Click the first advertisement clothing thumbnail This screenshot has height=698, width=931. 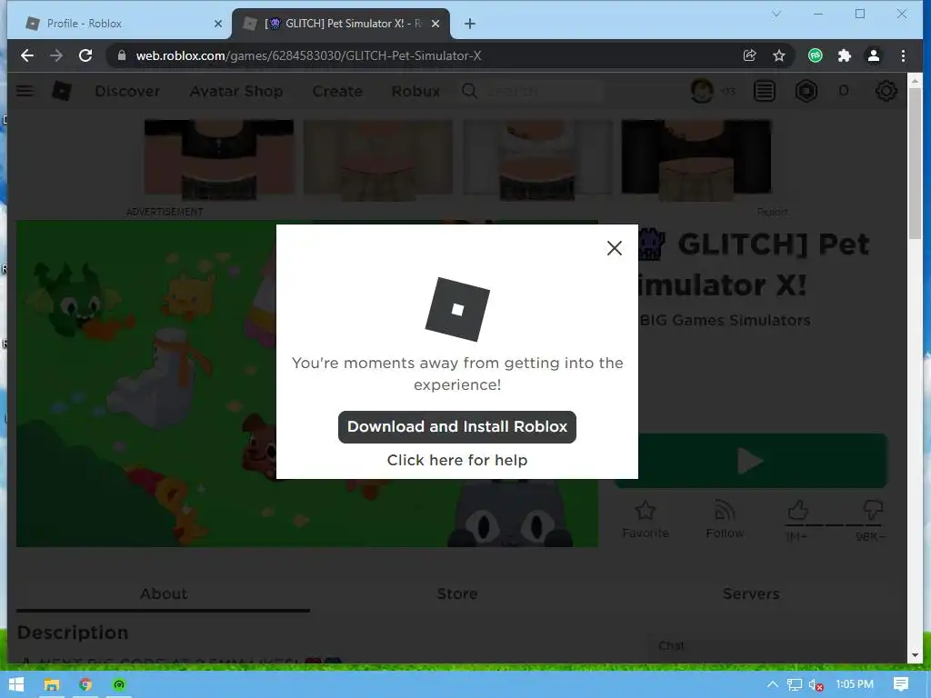coord(219,158)
